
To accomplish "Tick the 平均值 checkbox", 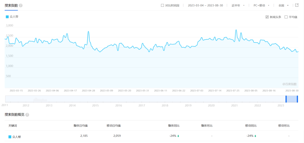I will click(286, 17).
